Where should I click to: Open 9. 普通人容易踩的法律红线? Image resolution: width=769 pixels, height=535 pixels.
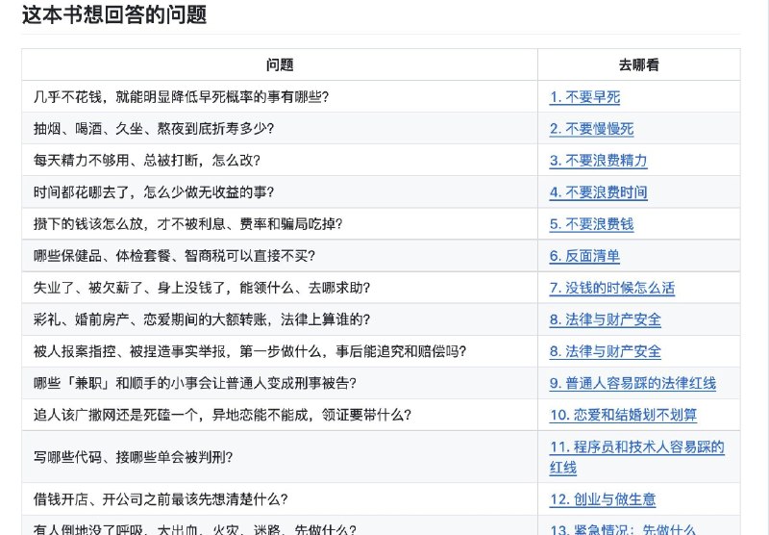click(633, 383)
